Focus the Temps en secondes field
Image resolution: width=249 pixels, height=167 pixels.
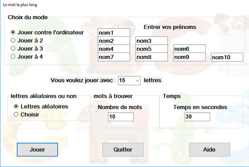point(197,117)
